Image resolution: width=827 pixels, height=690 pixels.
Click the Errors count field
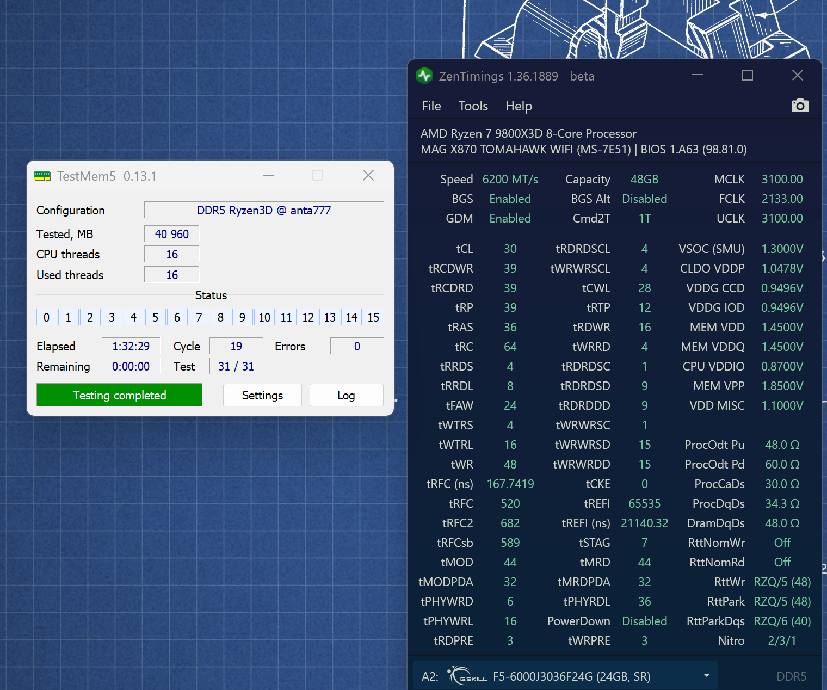click(357, 346)
